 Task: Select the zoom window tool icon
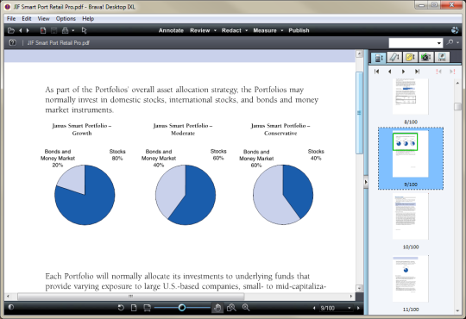231,308
